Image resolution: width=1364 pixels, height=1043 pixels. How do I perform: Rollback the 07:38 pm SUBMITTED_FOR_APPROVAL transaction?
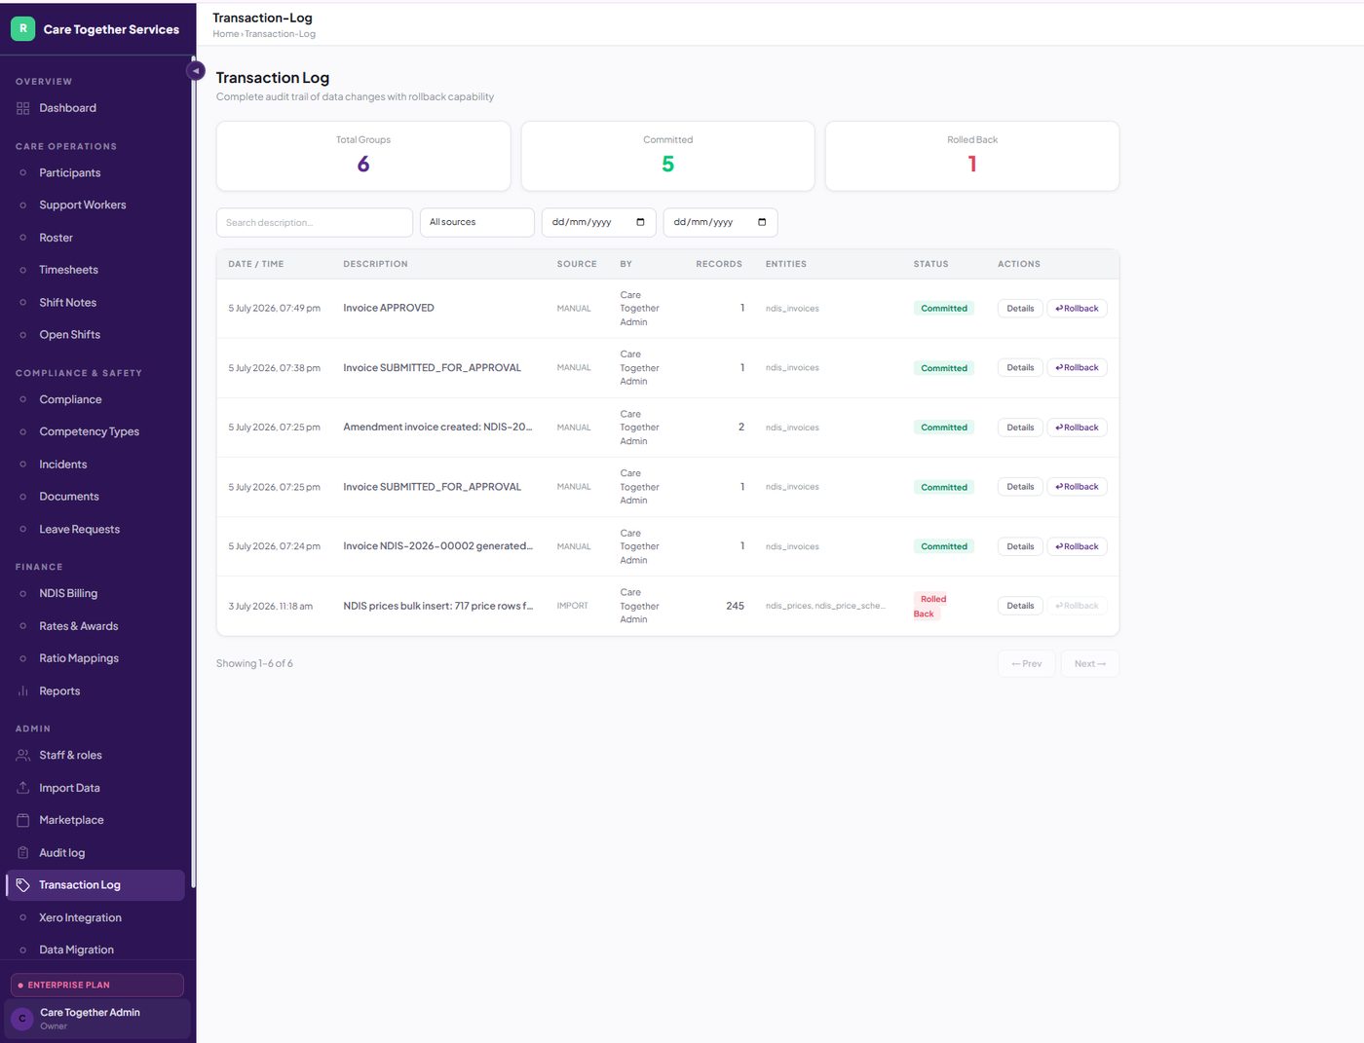tap(1077, 368)
